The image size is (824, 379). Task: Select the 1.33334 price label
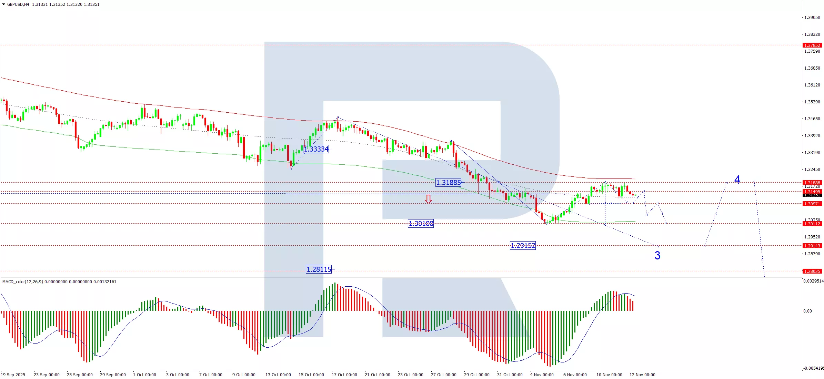tap(316, 149)
